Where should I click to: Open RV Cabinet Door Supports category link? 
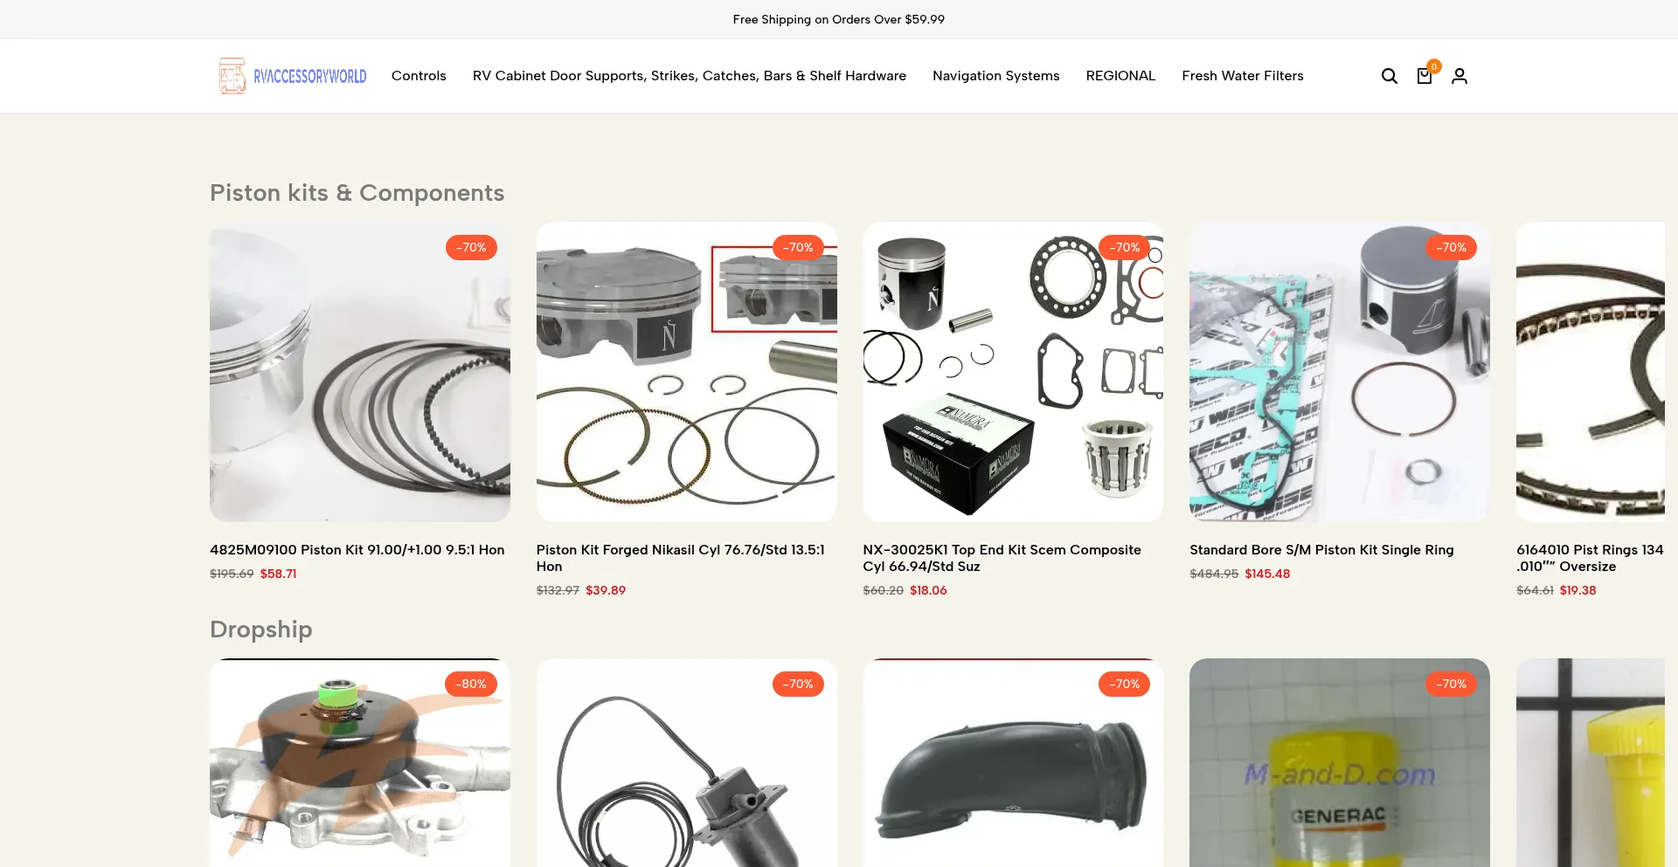point(689,76)
